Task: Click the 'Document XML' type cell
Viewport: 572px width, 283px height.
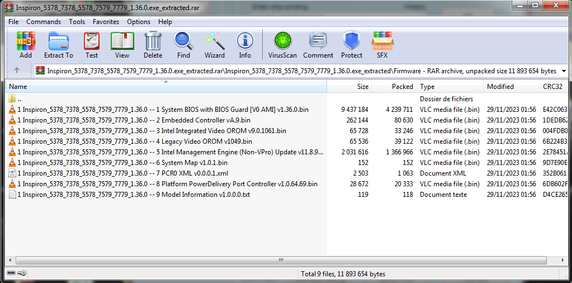Action: [443, 173]
